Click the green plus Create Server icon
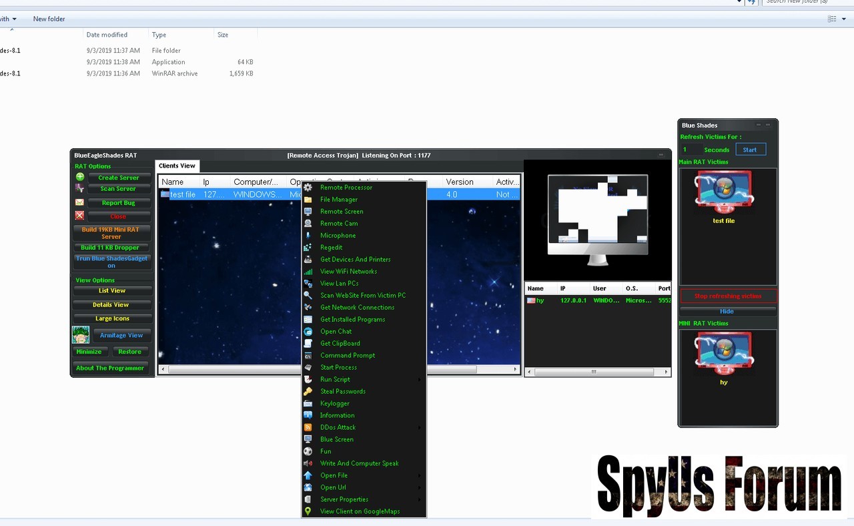Viewport: 854px width, 526px height. (x=80, y=178)
